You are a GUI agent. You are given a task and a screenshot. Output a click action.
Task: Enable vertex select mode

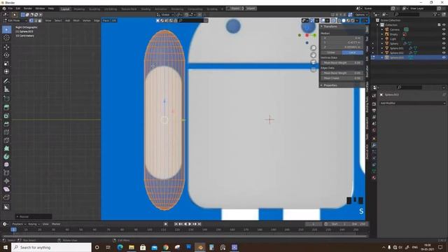coord(31,20)
